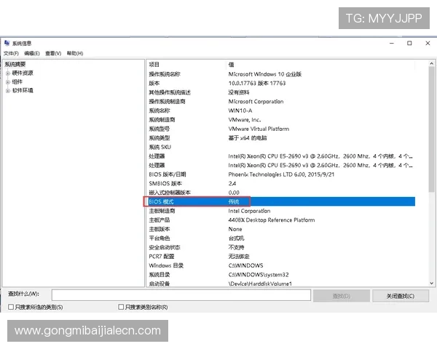Open the 帮助(H) menu
The image size is (437, 349).
click(x=75, y=53)
